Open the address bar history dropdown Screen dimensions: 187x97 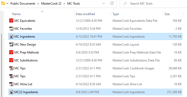coord(104,4)
